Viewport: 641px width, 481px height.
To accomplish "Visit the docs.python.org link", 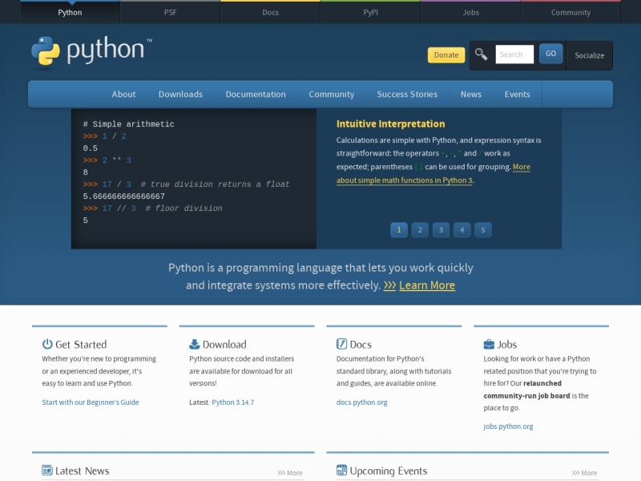I will pos(362,402).
